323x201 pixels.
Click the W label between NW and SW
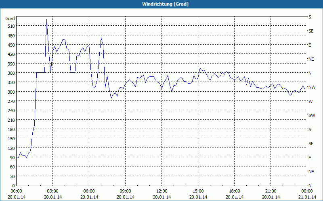(310, 101)
